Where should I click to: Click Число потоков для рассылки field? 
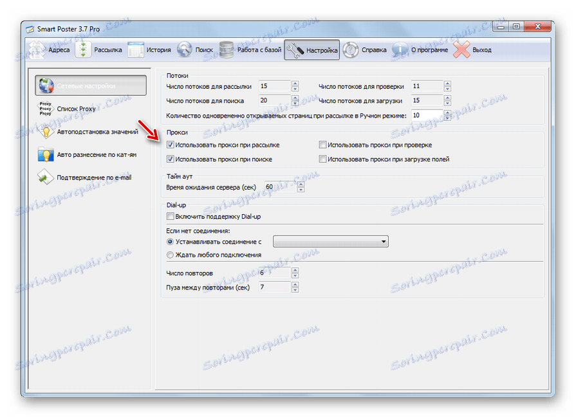pos(275,86)
